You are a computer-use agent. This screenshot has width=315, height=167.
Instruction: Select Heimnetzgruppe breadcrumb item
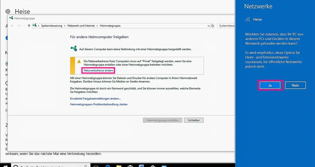pos(110,26)
